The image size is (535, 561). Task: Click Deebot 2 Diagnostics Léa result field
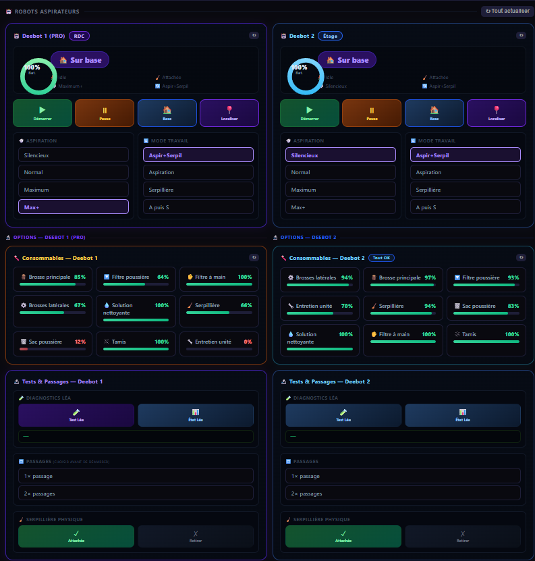click(403, 437)
